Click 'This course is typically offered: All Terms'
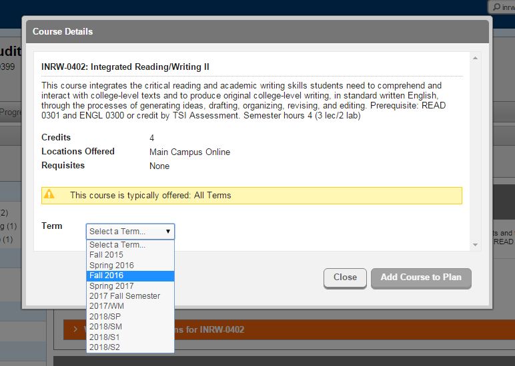The height and width of the screenshot is (366, 515). [150, 195]
